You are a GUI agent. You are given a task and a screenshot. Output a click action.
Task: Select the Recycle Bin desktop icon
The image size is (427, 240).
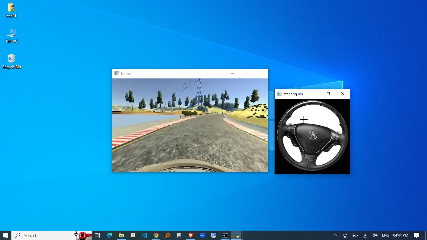pyautogui.click(x=12, y=61)
